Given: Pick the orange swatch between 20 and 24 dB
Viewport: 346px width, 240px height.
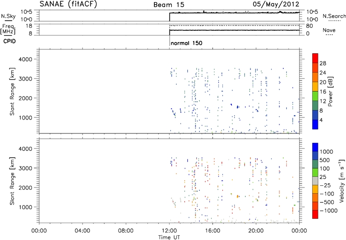Looking at the screenshot, I should [x=315, y=78].
